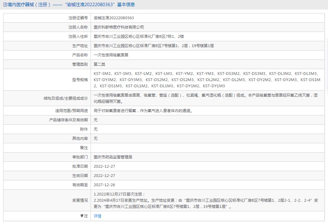Click the 附件 label
The width and height of the screenshot is (328, 224).
pos(84,129)
